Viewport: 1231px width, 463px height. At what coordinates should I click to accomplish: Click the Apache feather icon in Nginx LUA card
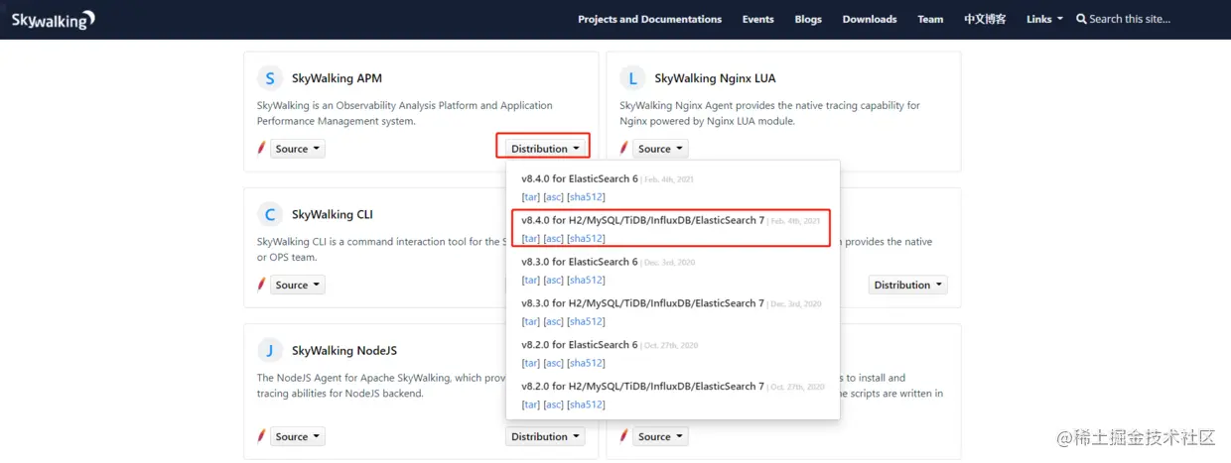[x=624, y=149]
